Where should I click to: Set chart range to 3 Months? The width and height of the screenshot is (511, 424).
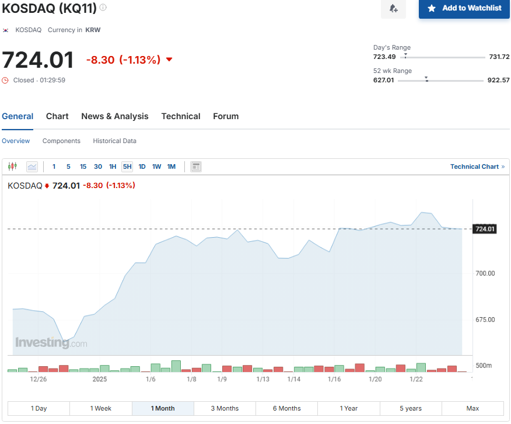[x=225, y=408]
